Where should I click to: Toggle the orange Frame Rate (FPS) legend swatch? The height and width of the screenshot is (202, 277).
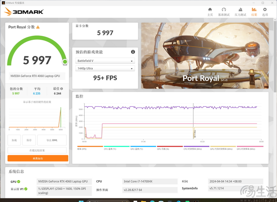pos(90,146)
